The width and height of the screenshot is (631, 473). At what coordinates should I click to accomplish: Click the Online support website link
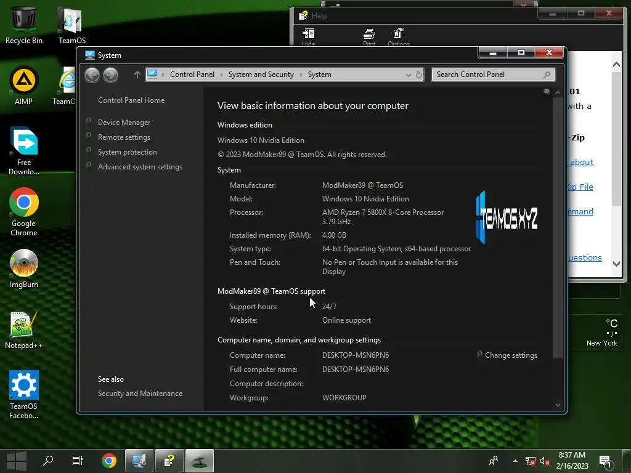click(346, 320)
